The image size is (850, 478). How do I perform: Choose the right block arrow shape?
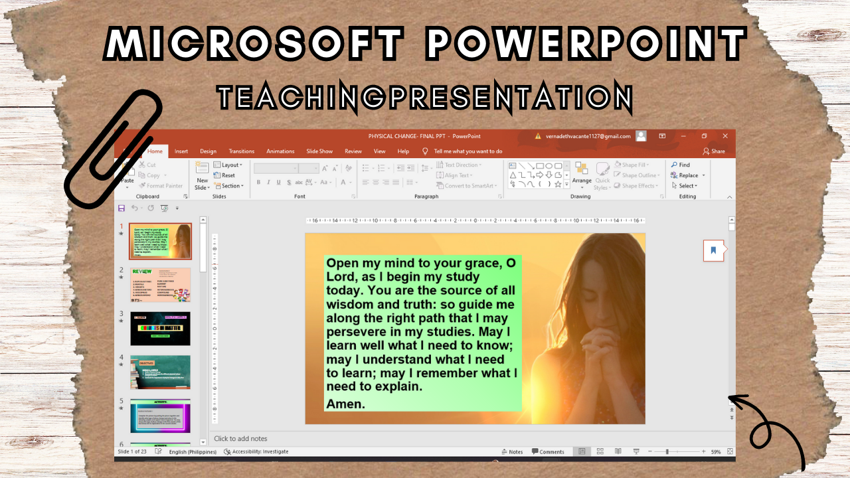pos(540,175)
